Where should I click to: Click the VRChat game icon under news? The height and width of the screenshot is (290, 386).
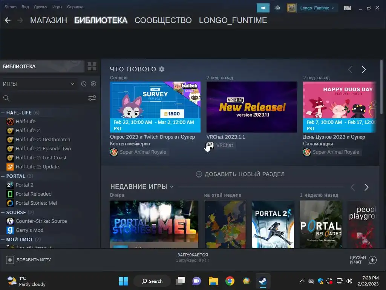tap(210, 145)
